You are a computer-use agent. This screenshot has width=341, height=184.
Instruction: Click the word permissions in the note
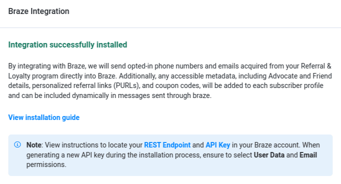coord(45,164)
